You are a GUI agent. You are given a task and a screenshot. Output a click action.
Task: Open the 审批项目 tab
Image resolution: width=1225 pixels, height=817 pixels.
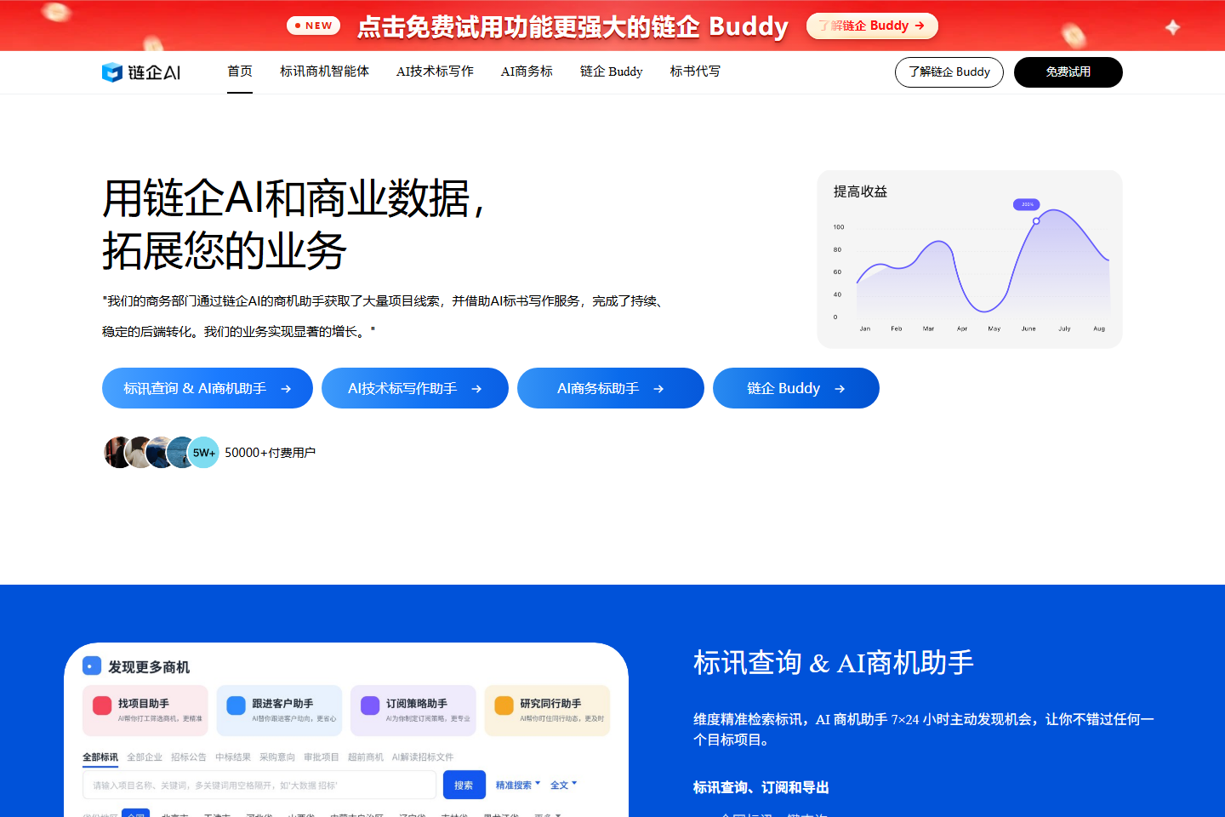(x=322, y=757)
